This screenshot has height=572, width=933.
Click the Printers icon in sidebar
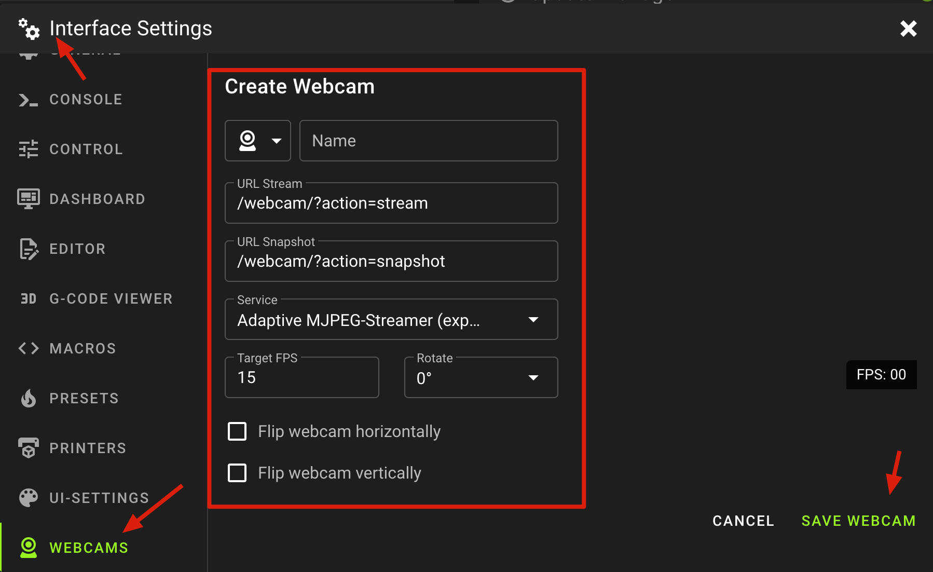[28, 448]
